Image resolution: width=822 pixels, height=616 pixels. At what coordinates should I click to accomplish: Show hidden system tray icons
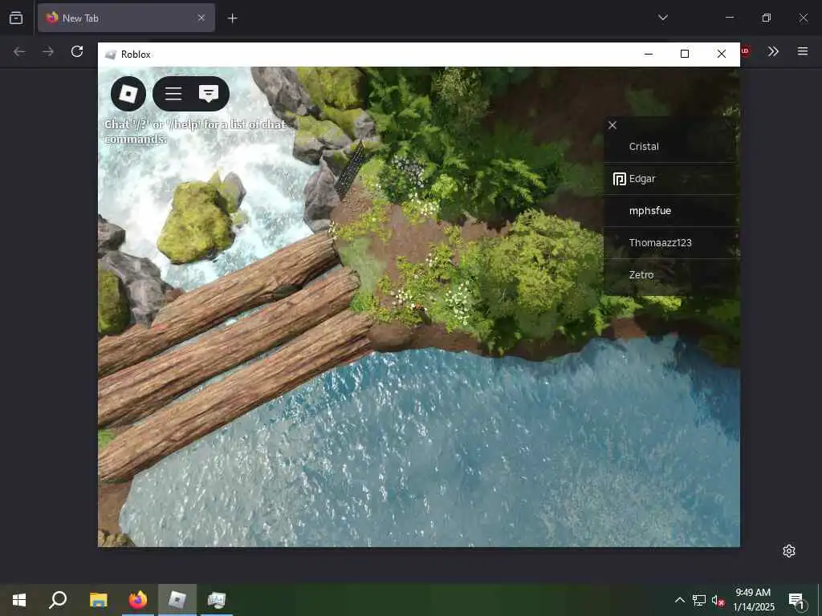tap(679, 600)
